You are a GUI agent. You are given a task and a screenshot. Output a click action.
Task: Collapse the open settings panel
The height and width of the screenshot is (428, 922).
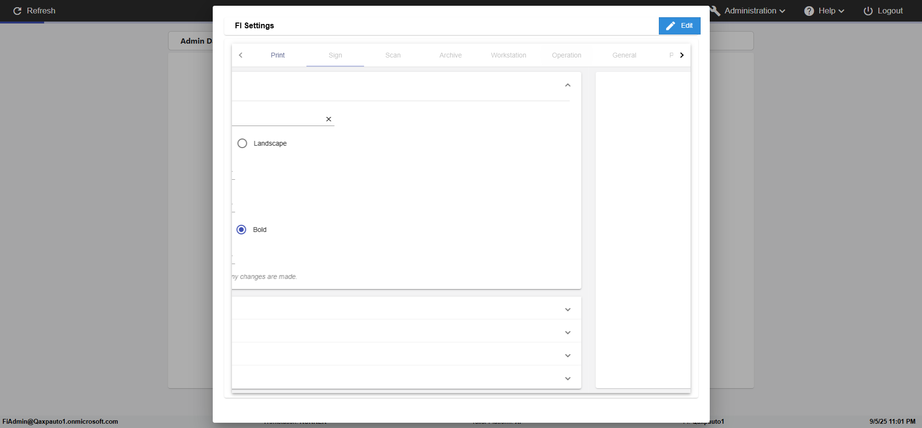pyautogui.click(x=568, y=85)
